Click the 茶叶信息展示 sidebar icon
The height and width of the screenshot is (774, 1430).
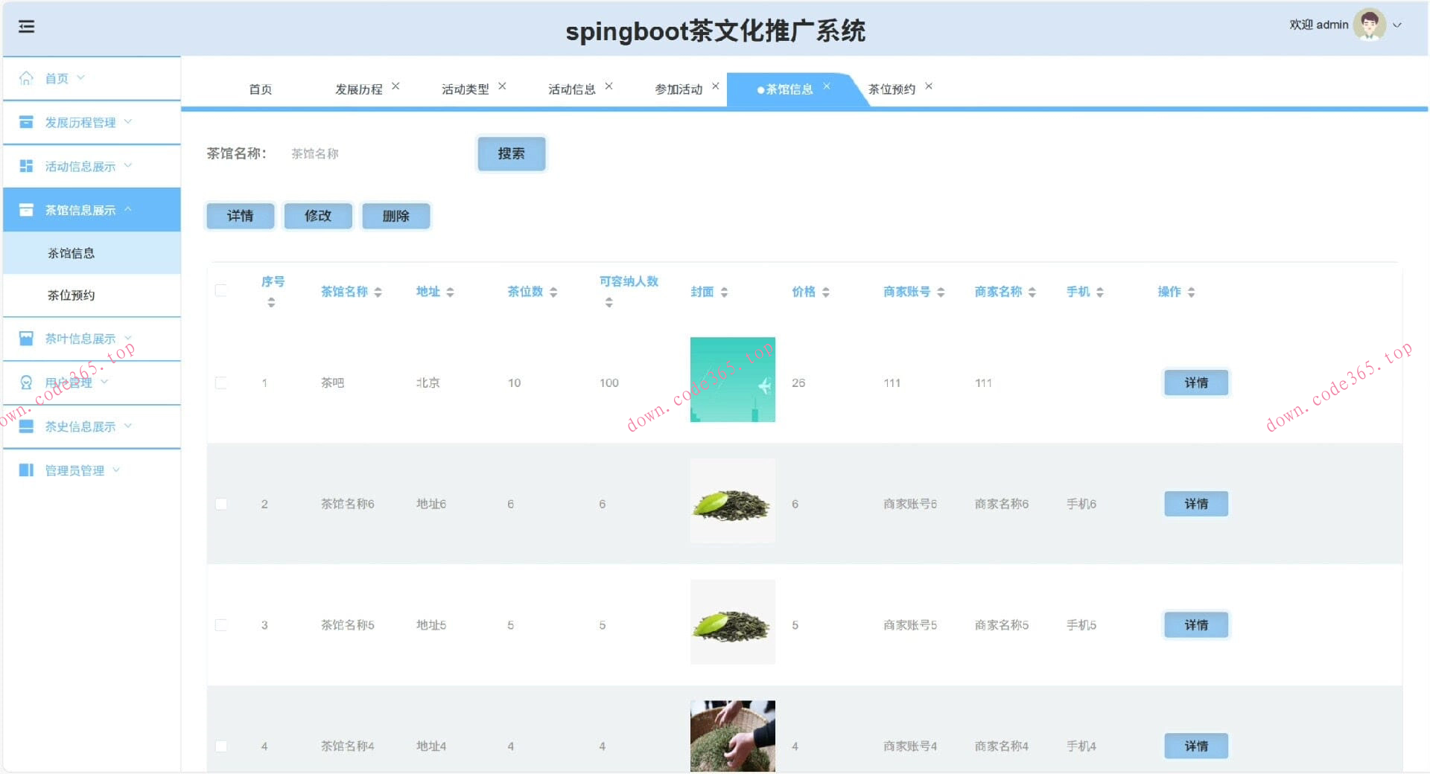26,338
